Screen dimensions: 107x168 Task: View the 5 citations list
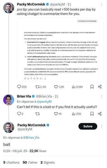click(11, 162)
